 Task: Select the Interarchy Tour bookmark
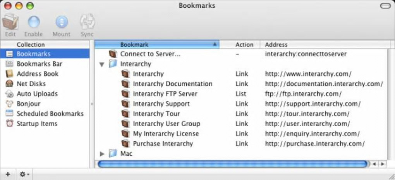tap(241, 114)
